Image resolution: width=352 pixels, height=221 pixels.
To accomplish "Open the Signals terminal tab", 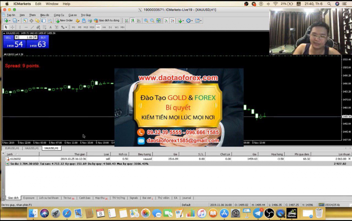I will [133, 198].
